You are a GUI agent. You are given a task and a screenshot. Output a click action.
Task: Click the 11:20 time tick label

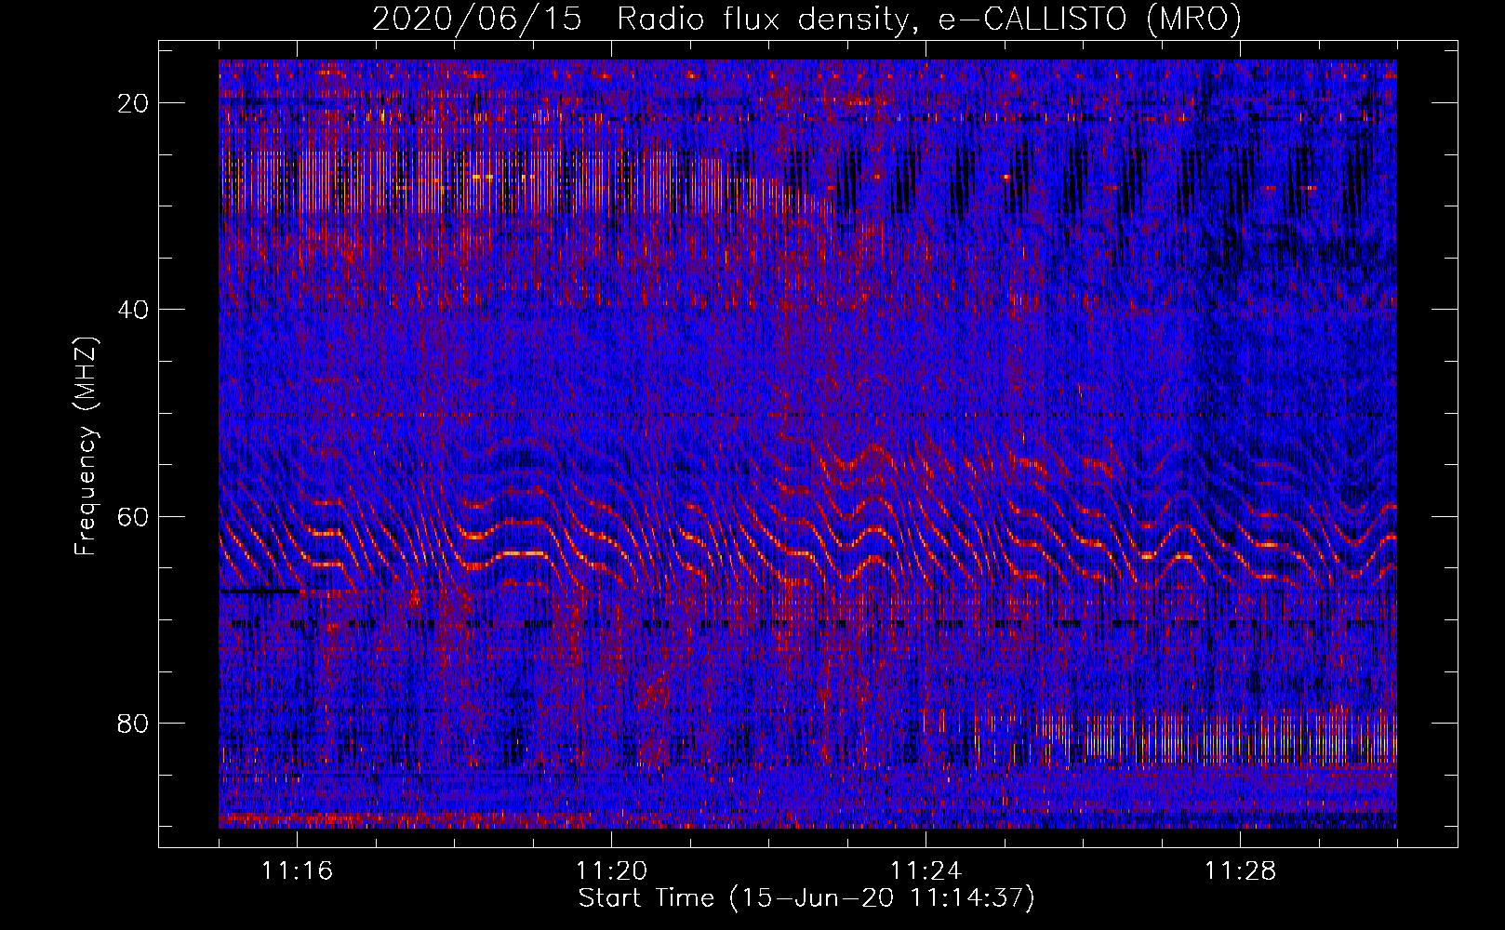(x=612, y=871)
